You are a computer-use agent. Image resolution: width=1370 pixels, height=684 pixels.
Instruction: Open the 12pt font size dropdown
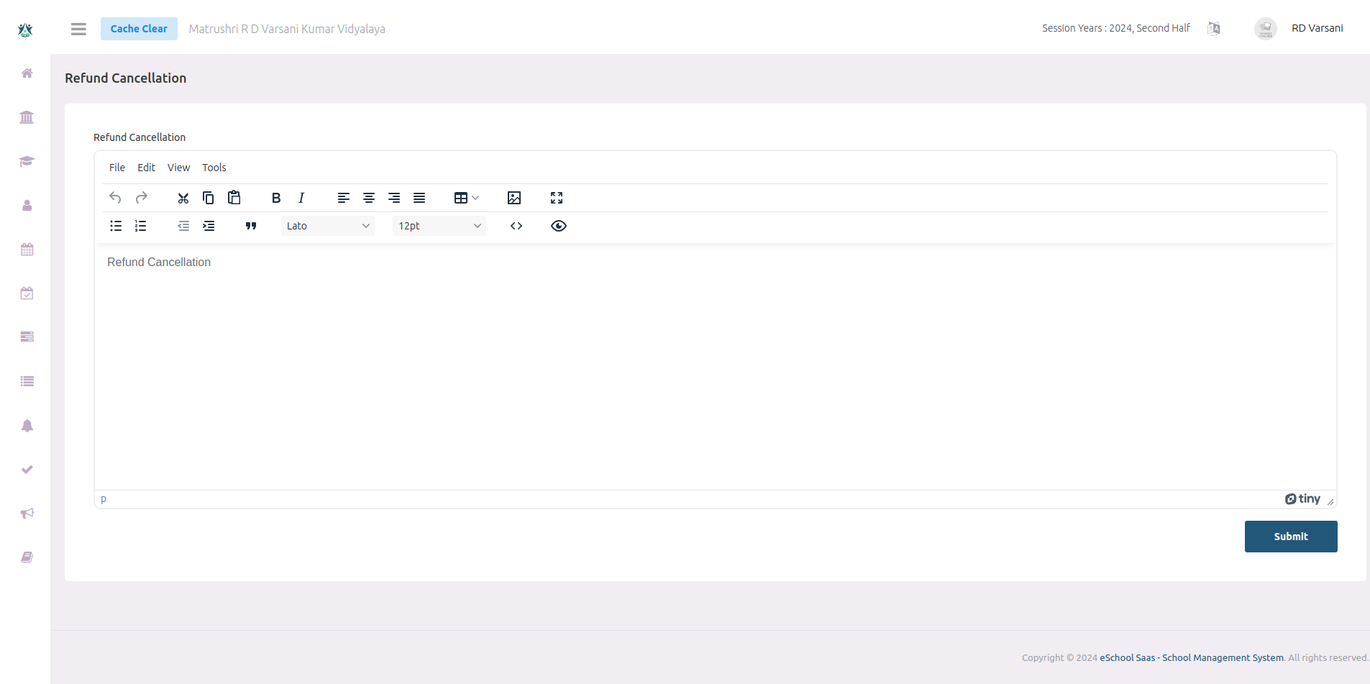(x=439, y=226)
